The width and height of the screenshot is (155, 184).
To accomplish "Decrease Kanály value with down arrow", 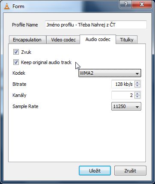I will pos(137,97).
